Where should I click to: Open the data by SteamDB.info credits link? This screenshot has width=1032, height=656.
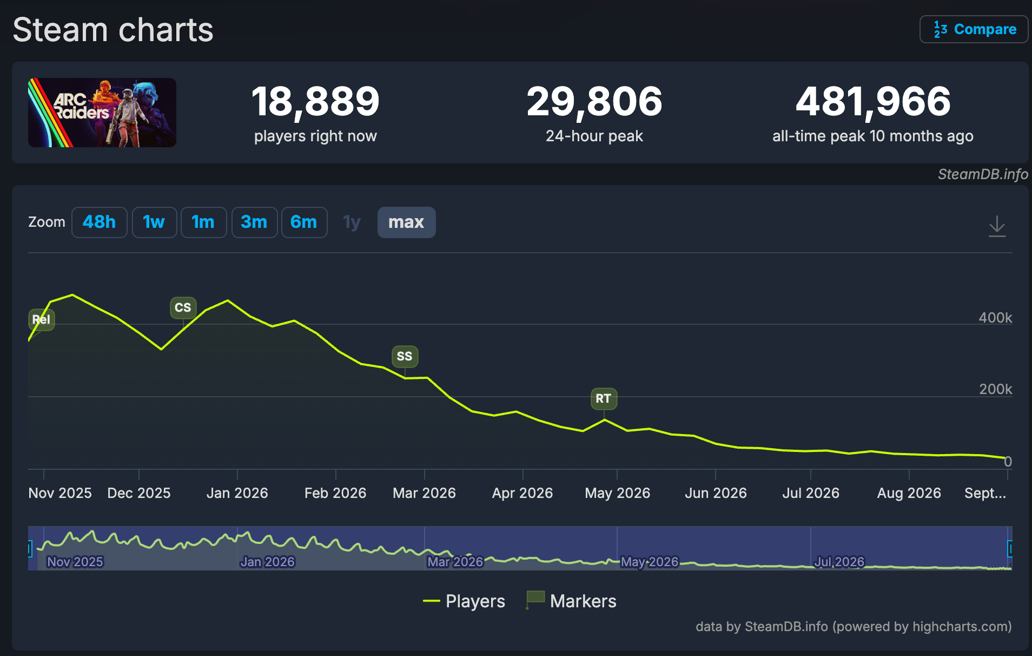click(x=854, y=627)
